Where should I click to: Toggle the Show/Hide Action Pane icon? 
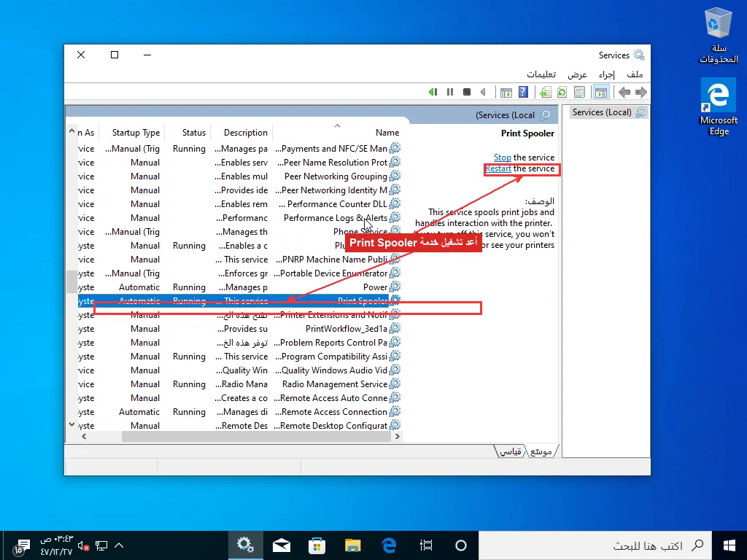pyautogui.click(x=506, y=92)
